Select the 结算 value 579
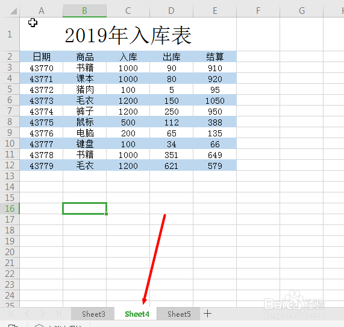 tap(215, 165)
